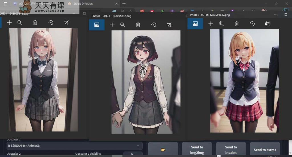The width and height of the screenshot is (292, 157).
Task: Open the collection view icon in the 00135 window
Action: (x=97, y=25)
